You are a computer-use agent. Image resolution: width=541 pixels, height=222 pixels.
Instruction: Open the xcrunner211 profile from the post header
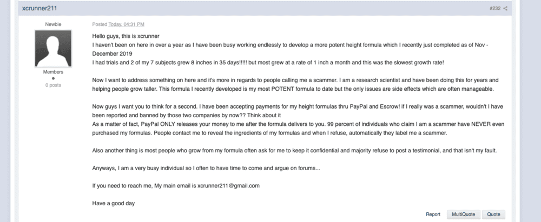[39, 8]
